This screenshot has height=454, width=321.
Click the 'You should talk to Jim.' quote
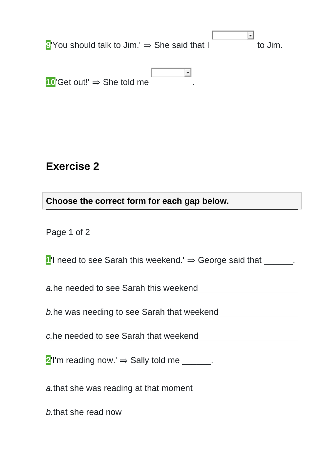point(96,45)
